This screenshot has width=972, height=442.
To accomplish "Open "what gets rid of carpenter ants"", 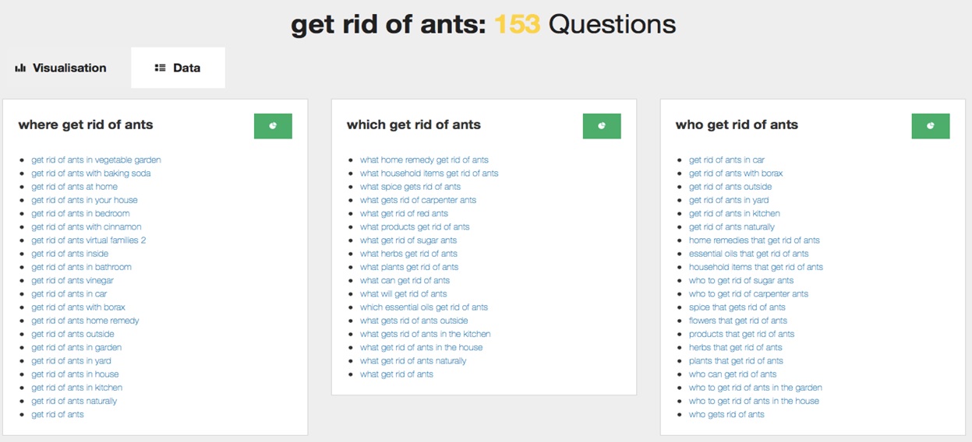I will click(418, 200).
